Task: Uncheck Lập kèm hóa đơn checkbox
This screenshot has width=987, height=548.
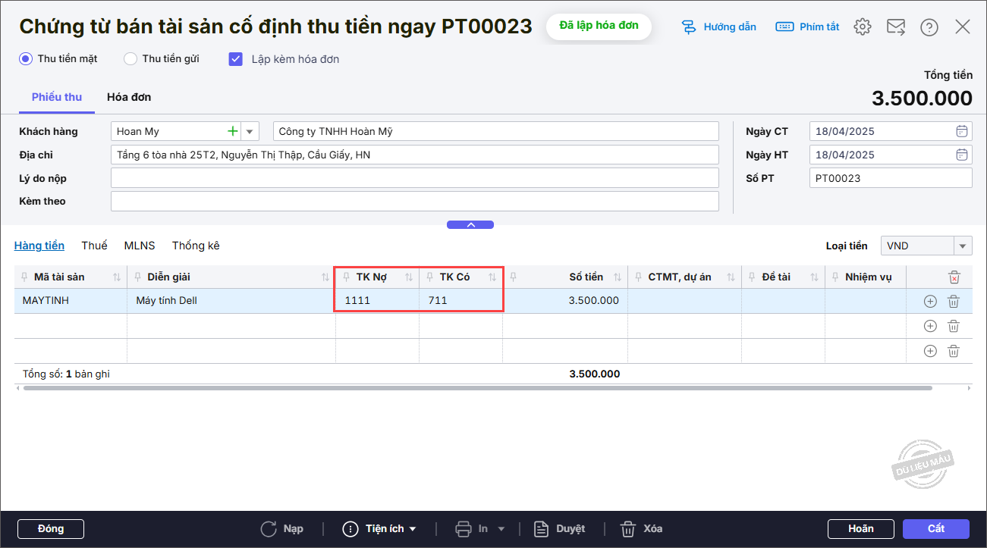Action: coord(236,58)
